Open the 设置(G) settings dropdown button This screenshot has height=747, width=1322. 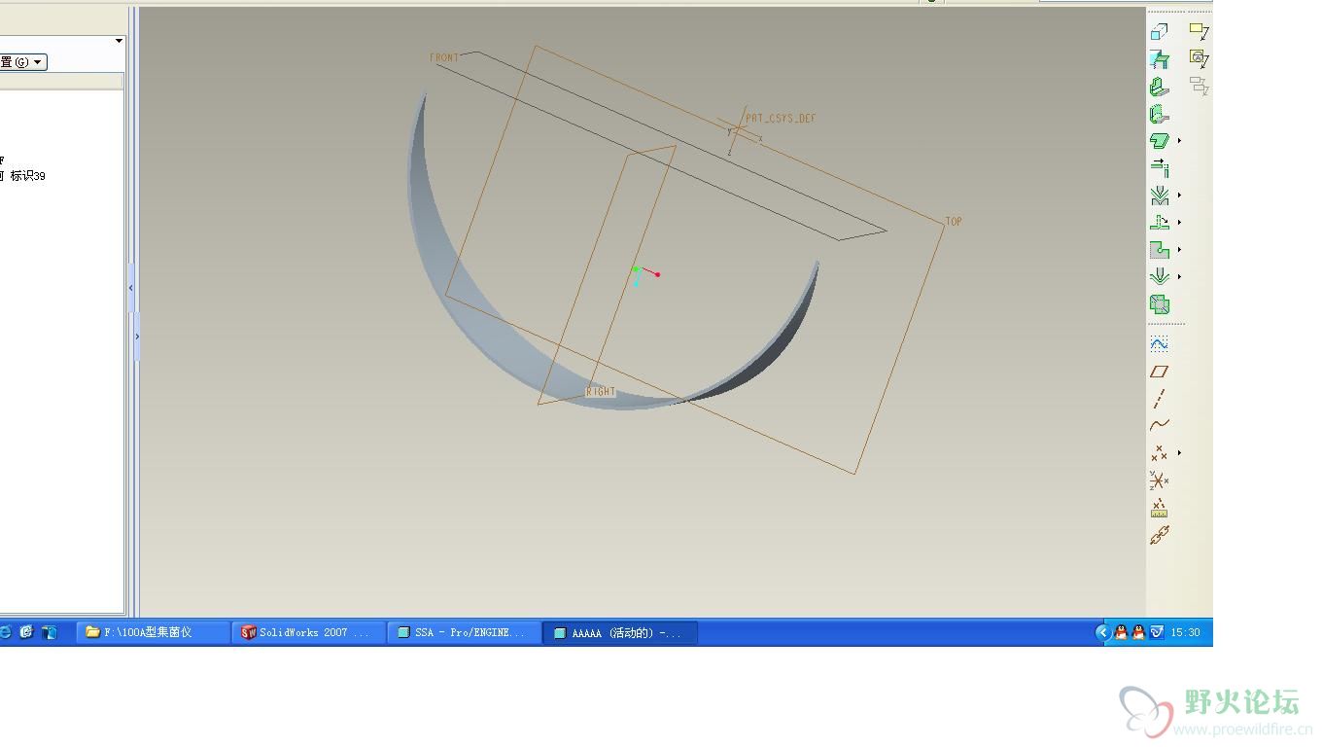click(x=23, y=62)
